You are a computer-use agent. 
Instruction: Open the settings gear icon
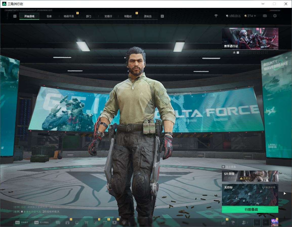275,16
